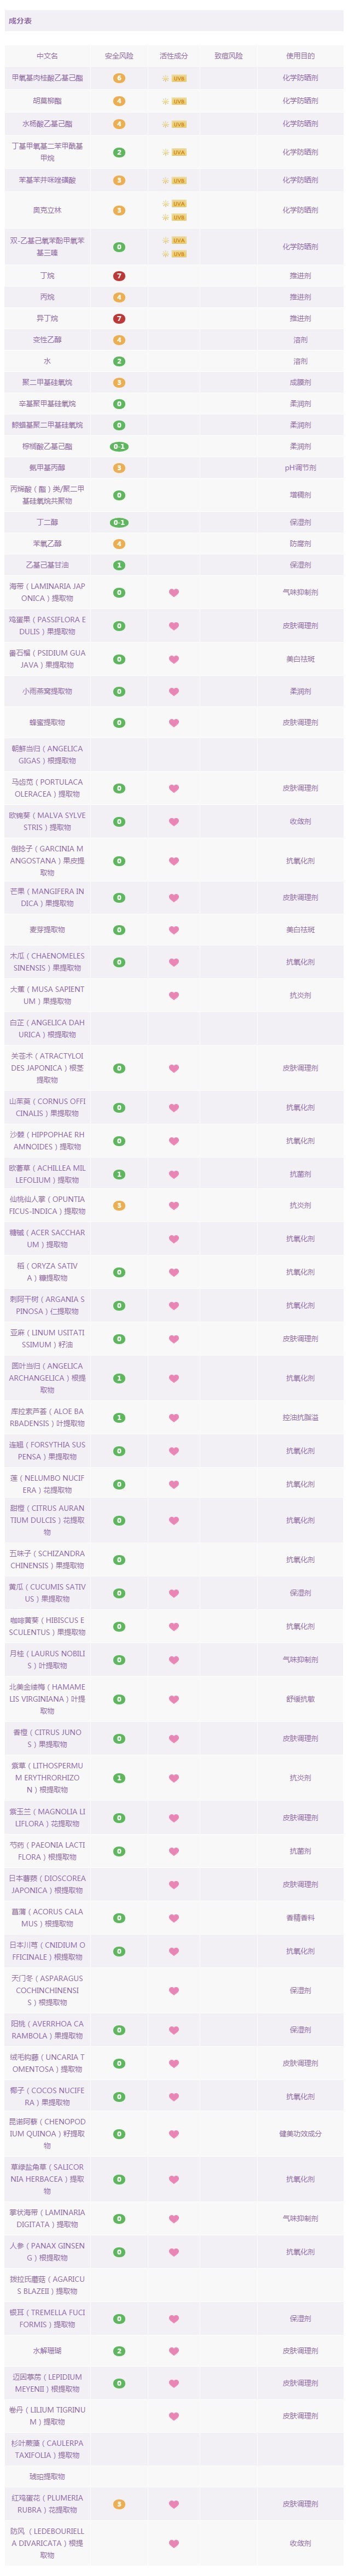Click the UVA badge in 胡莫柳酯 row
Image resolution: width=349 pixels, height=2576 pixels.
coord(178,101)
